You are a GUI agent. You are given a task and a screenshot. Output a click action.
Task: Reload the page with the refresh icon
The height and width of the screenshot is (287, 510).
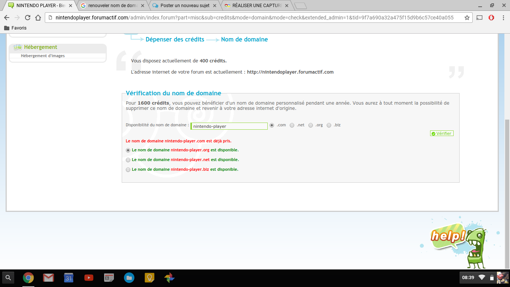27,18
